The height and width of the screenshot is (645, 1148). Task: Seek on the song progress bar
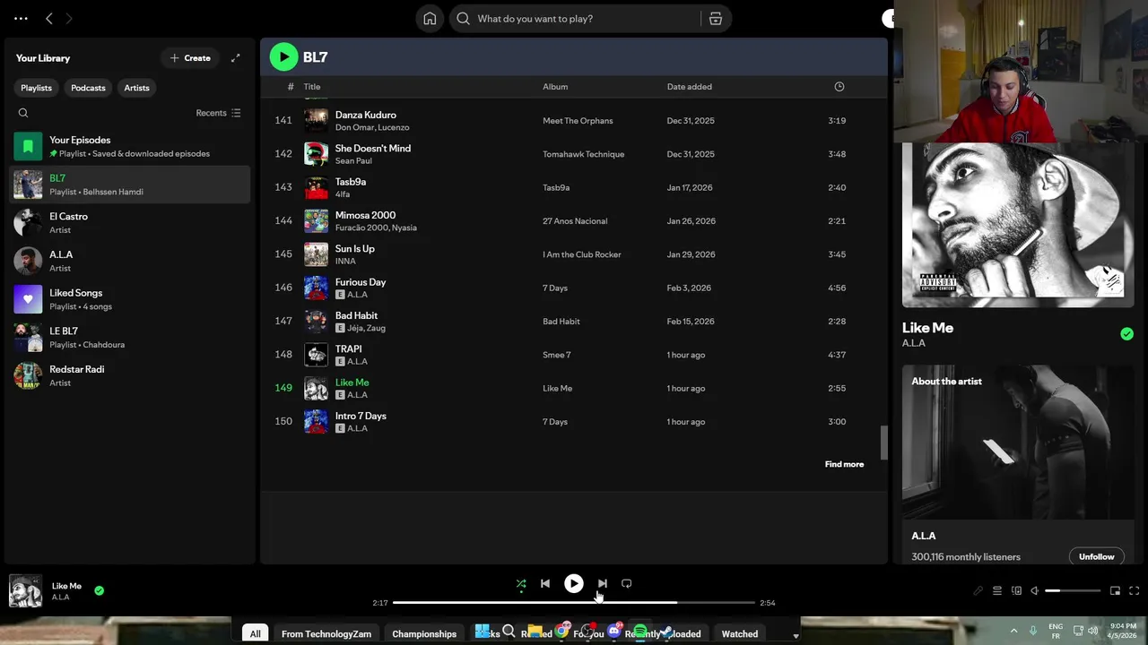[x=574, y=603]
